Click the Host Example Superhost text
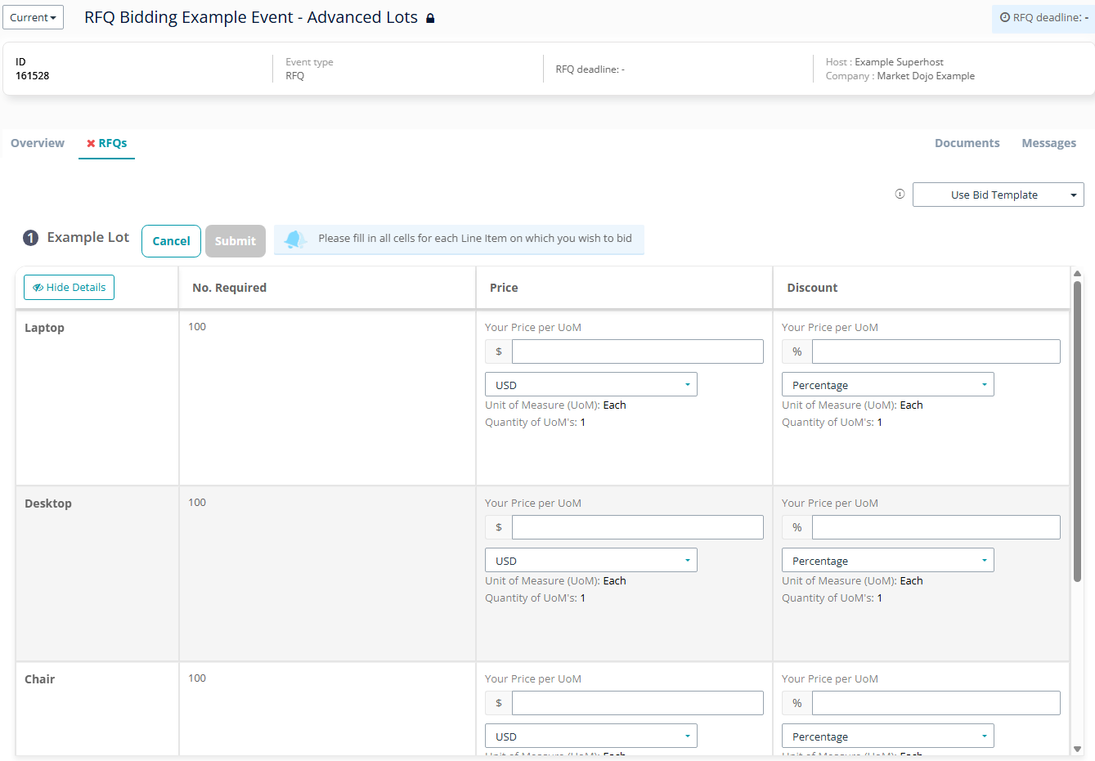Viewport: 1095px width, 761px height. tap(884, 62)
